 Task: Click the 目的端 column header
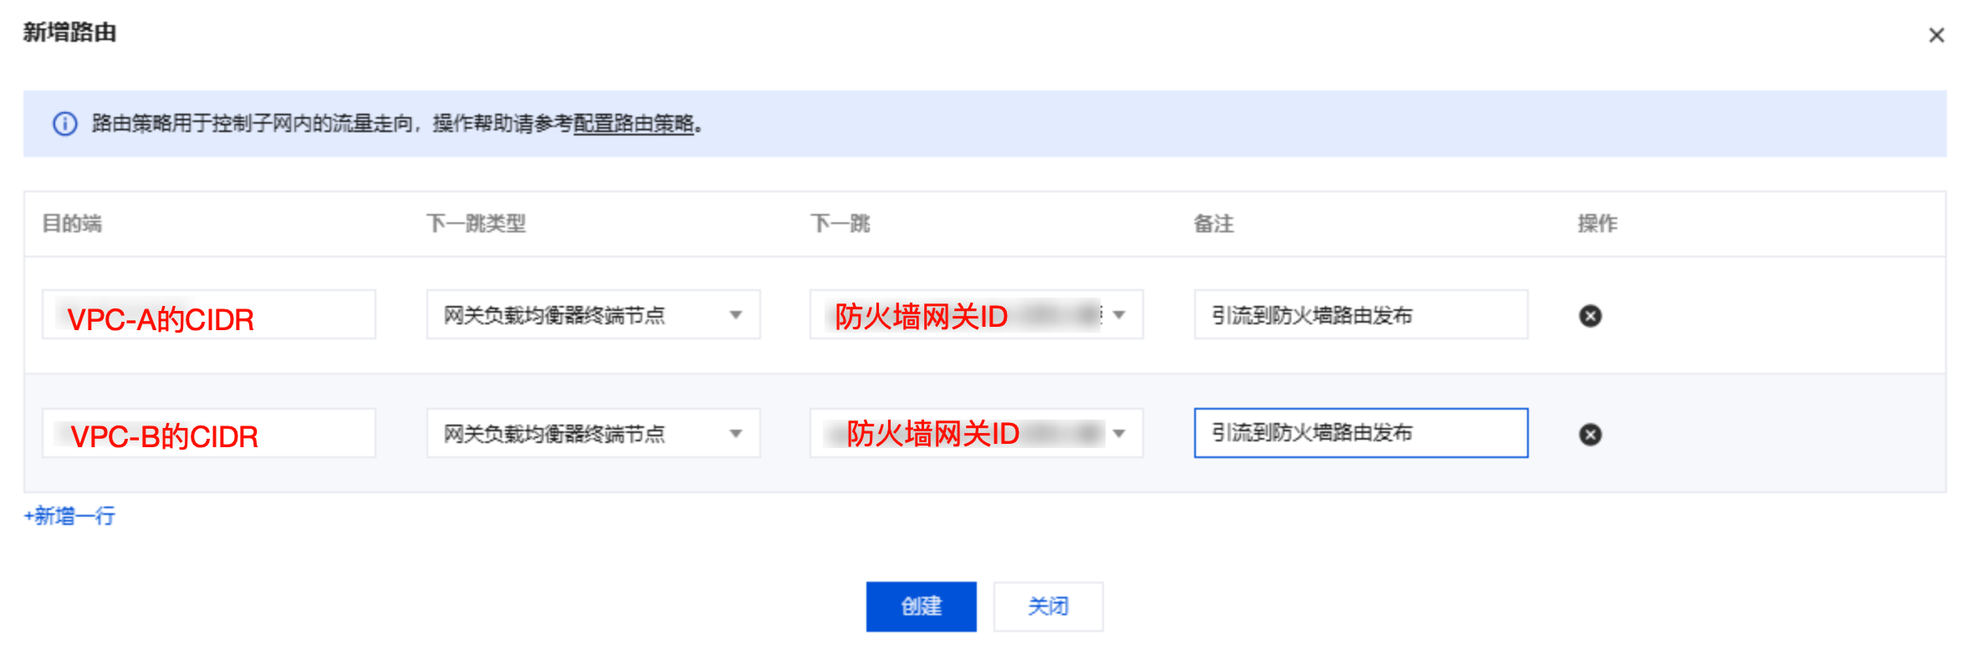pos(72,224)
